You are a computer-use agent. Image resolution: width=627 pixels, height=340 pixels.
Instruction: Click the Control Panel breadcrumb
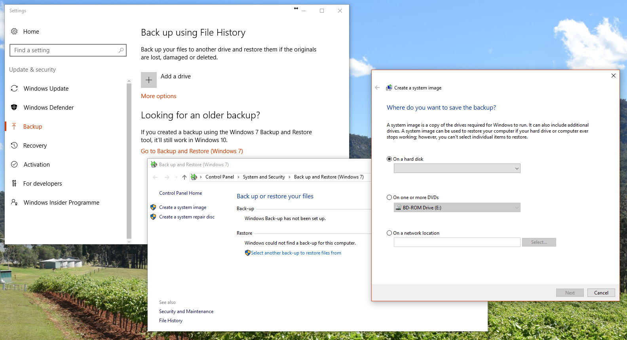[220, 177]
